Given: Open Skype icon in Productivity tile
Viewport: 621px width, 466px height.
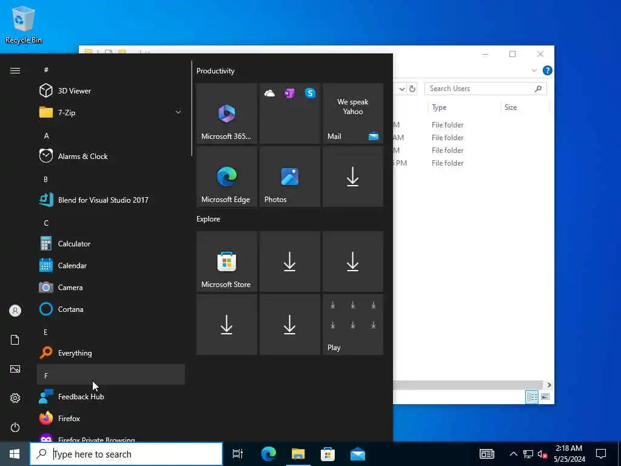Looking at the screenshot, I should click(x=310, y=93).
